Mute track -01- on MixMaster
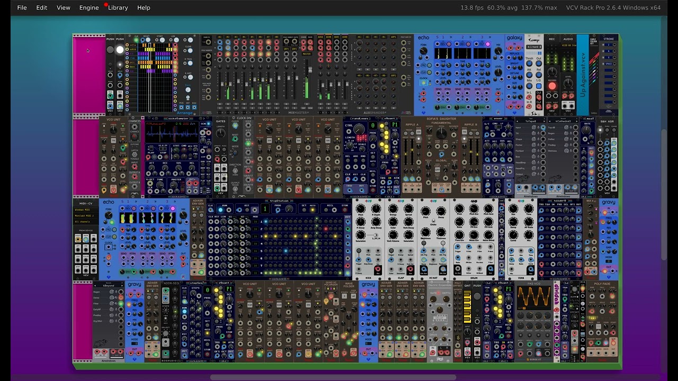 pyautogui.click(x=220, y=104)
